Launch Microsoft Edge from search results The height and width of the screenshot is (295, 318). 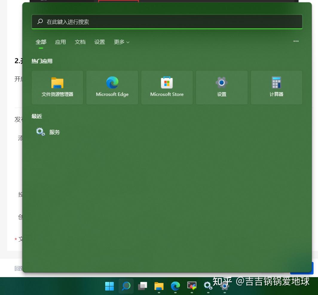[112, 87]
